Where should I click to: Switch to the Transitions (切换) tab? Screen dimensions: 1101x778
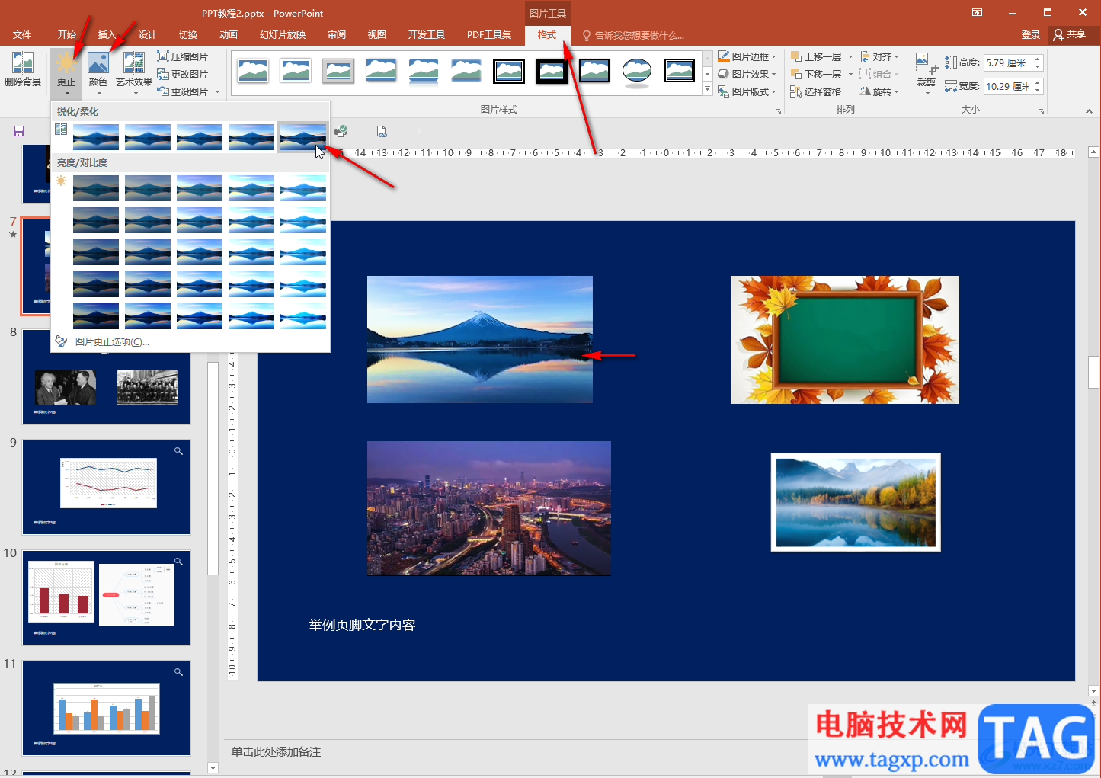click(x=187, y=35)
